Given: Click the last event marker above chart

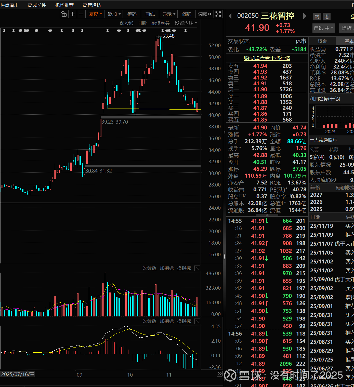Looking at the screenshot, I should click(x=185, y=31).
